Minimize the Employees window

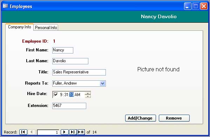(188, 6)
